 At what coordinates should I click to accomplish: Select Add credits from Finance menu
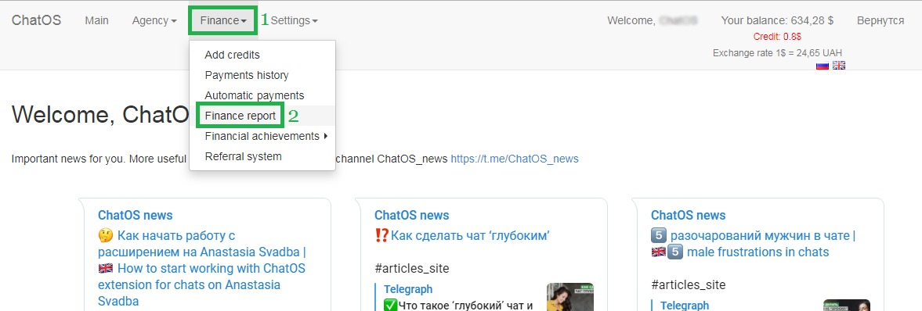coord(233,55)
